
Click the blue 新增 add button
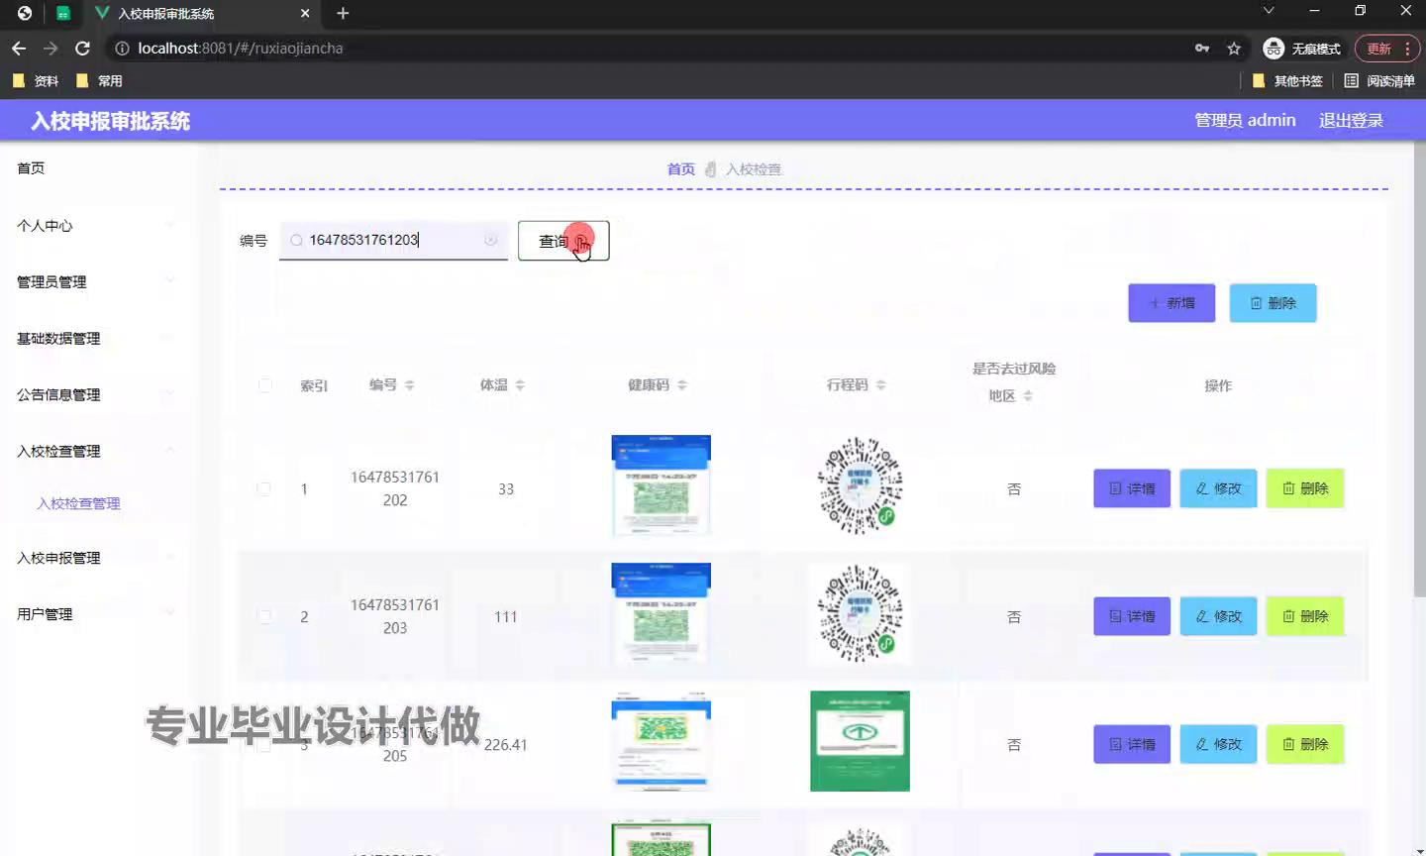(1171, 303)
